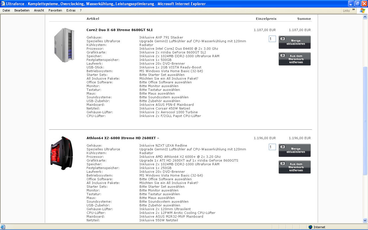Open the Favoriten menu
This screenshot has width=368, height=230.
tap(55, 10)
